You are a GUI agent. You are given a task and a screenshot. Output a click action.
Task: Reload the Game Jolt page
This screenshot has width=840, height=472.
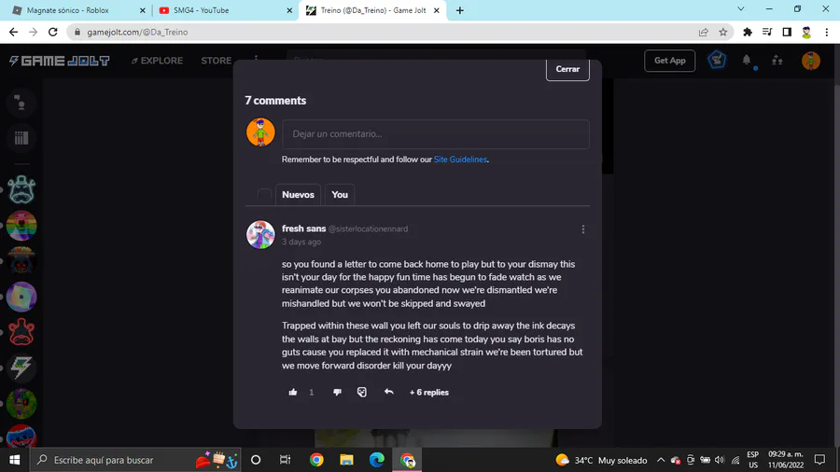pos(53,32)
